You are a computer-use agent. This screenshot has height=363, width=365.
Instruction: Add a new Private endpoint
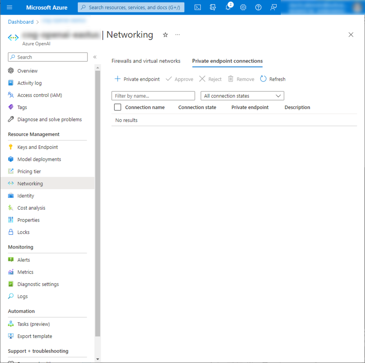(x=137, y=79)
